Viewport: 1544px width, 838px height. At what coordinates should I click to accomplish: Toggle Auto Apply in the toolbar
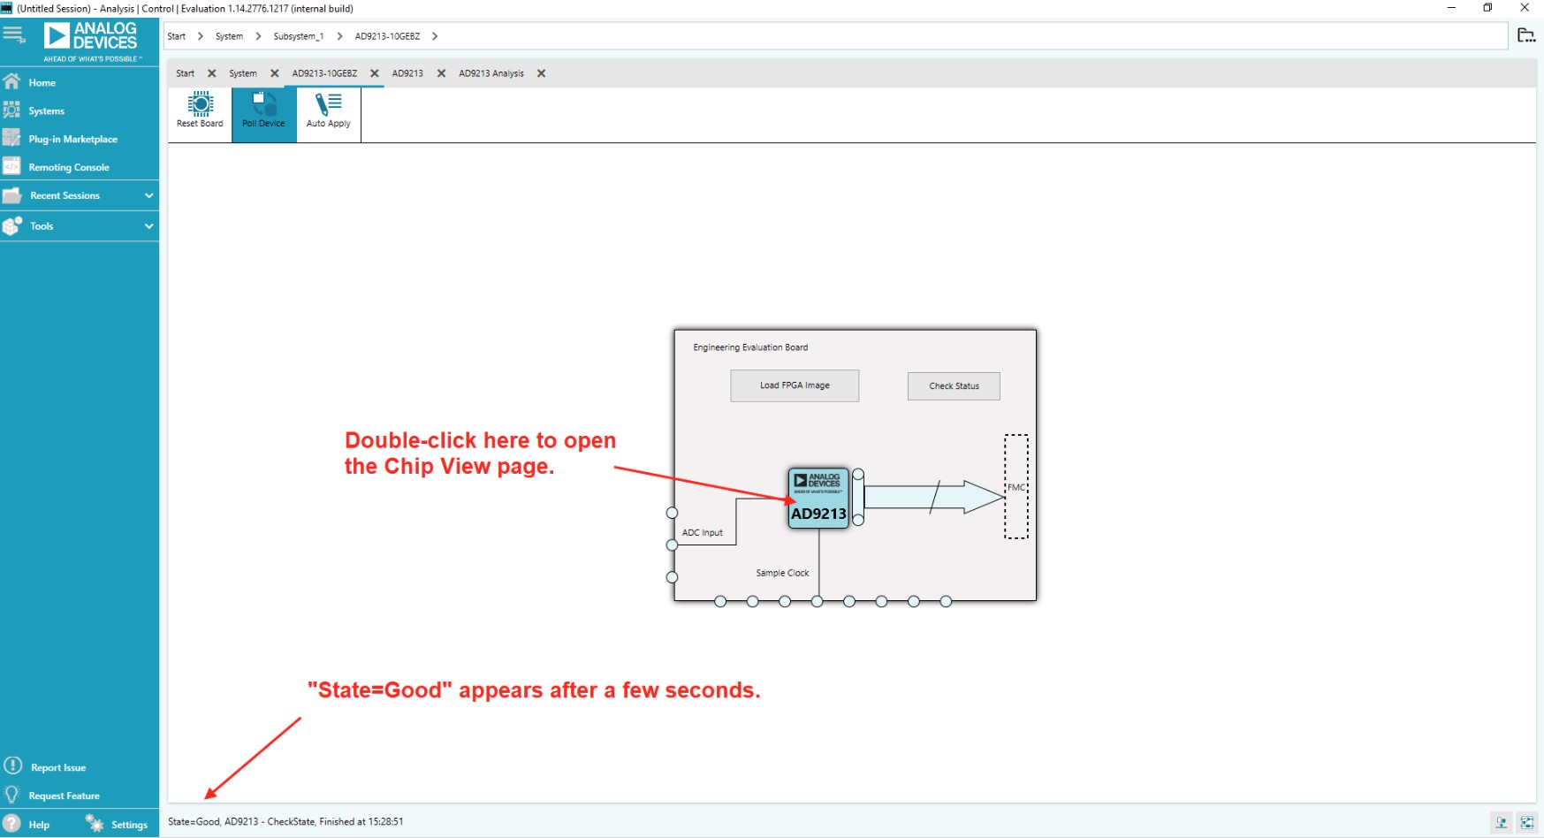(328, 111)
